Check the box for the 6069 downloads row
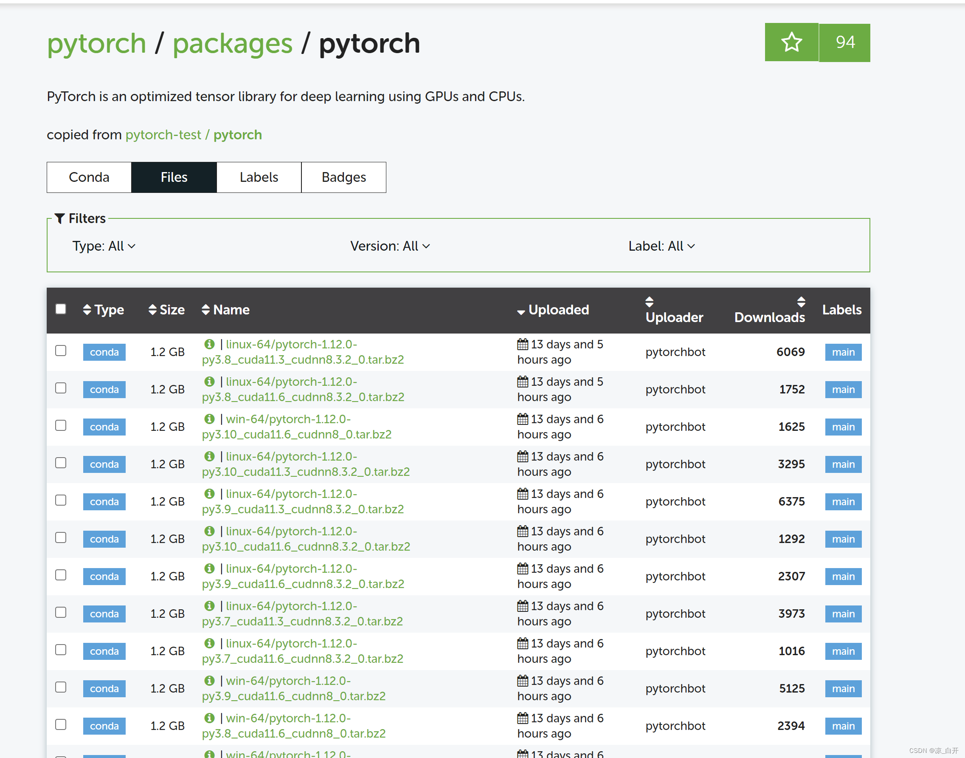Screen dimensions: 965x758 [61, 351]
